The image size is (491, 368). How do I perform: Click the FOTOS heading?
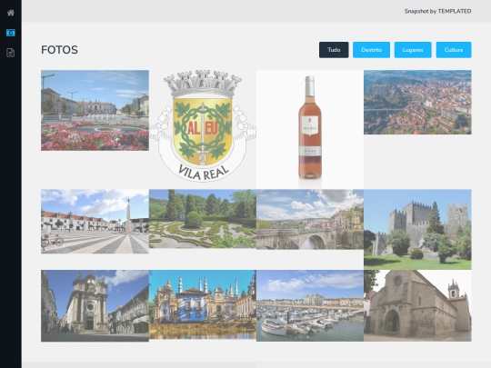[x=59, y=50]
